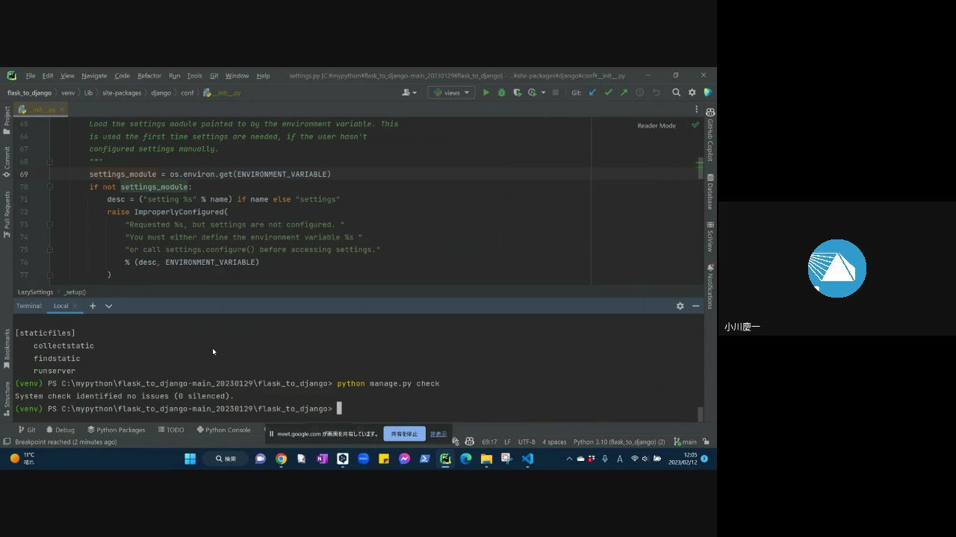The width and height of the screenshot is (956, 537).
Task: Toggle Reader Mode in the editor
Action: 657,125
